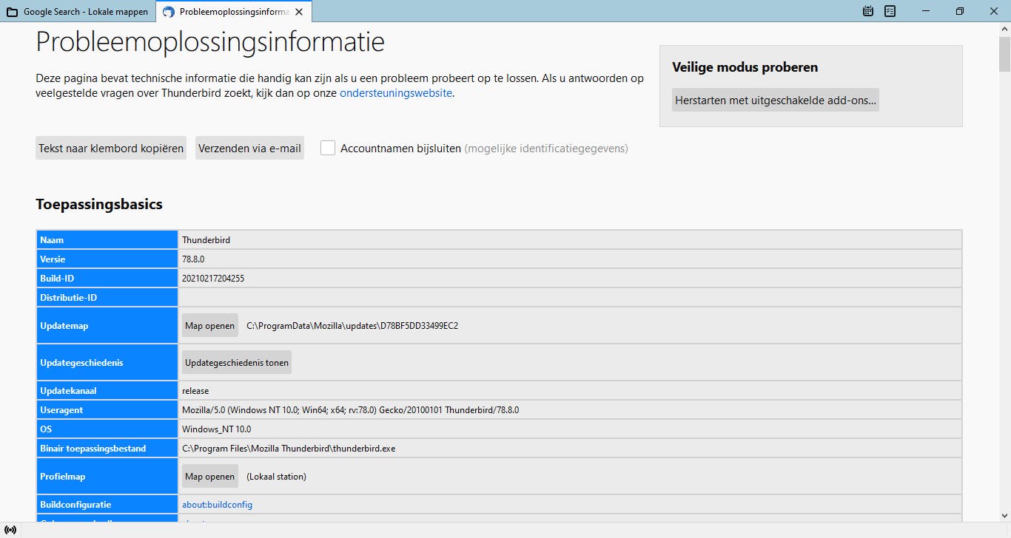The image size is (1011, 538).
Task: Open the ondersteuningswebsite link
Action: 395,93
